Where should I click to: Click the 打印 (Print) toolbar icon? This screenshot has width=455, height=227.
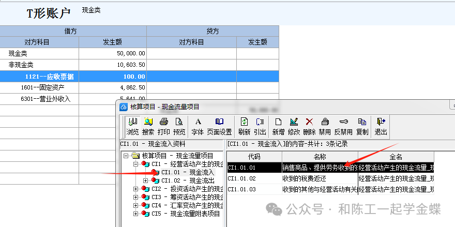coord(164,126)
